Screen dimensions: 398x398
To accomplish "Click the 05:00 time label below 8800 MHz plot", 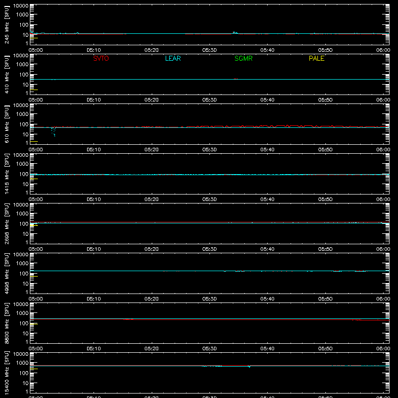I will (36, 349).
